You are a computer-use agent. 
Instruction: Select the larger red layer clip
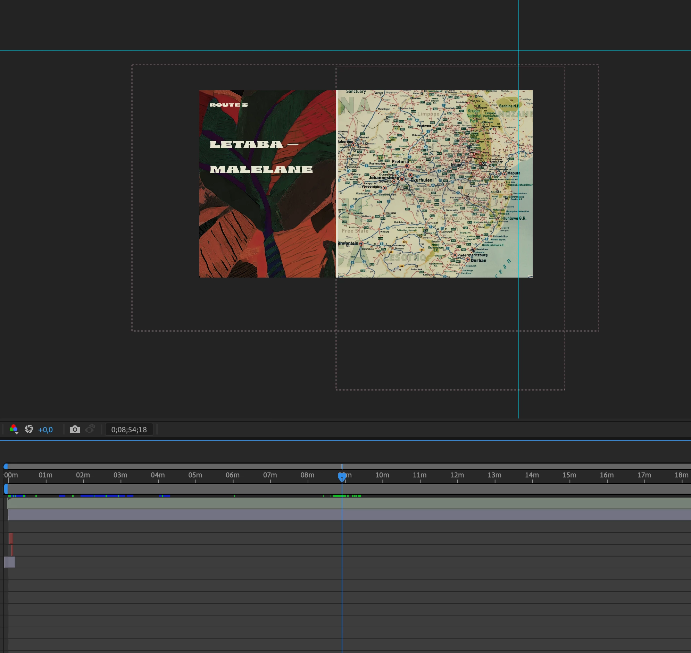point(11,538)
